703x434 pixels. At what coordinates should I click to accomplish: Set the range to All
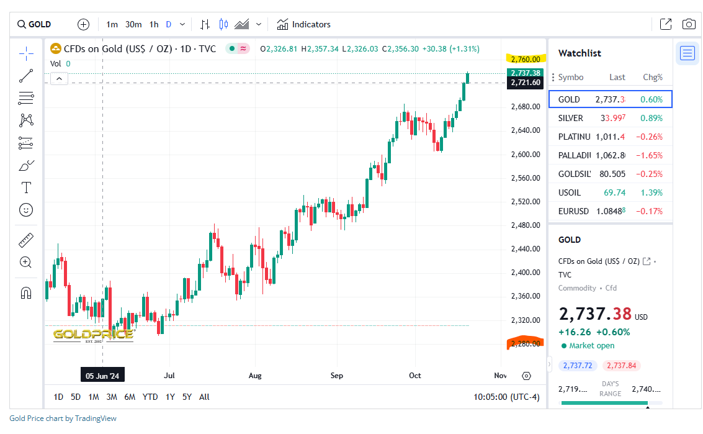pos(204,397)
